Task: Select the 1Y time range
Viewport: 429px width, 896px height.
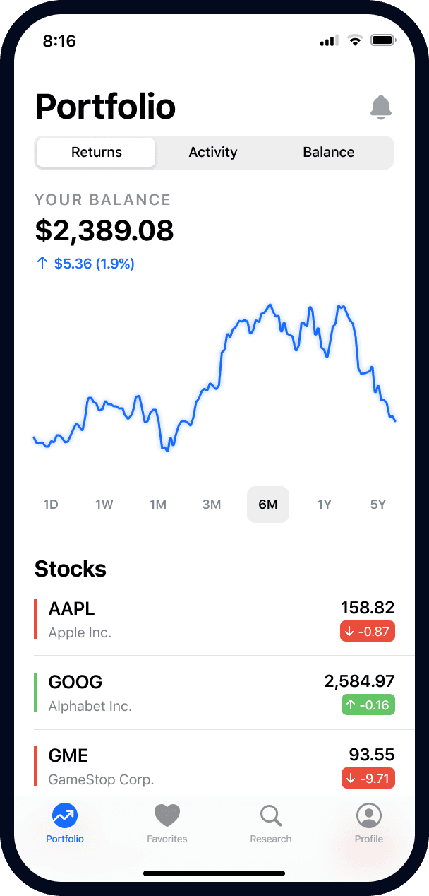Action: pyautogui.click(x=324, y=504)
